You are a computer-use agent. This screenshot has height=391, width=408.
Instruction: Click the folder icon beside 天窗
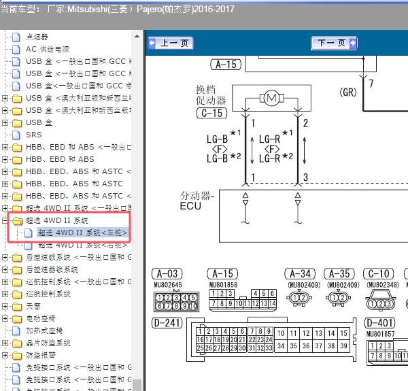click(17, 307)
